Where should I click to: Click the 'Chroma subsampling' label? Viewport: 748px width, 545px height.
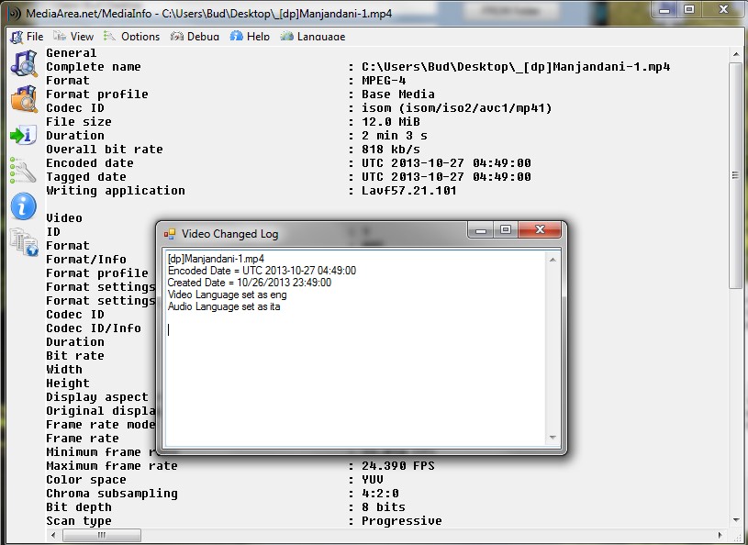112,494
